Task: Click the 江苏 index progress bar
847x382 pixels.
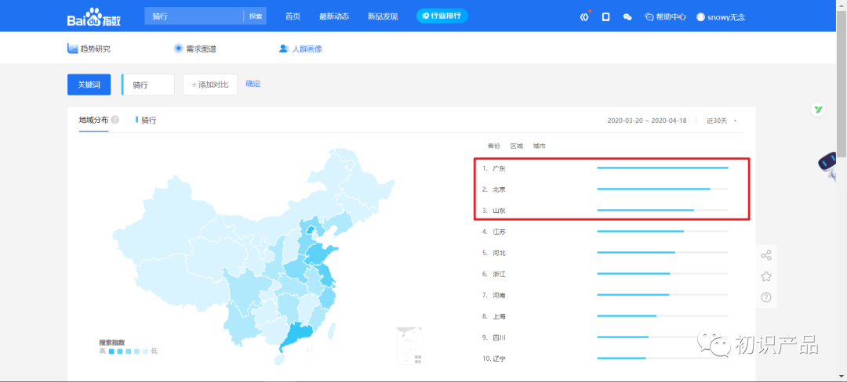Action: point(663,231)
